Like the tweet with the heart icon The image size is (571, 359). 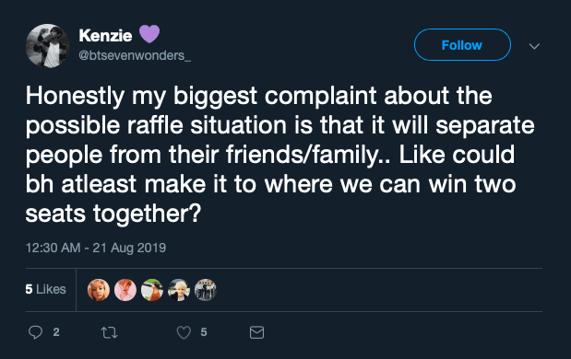click(x=184, y=332)
